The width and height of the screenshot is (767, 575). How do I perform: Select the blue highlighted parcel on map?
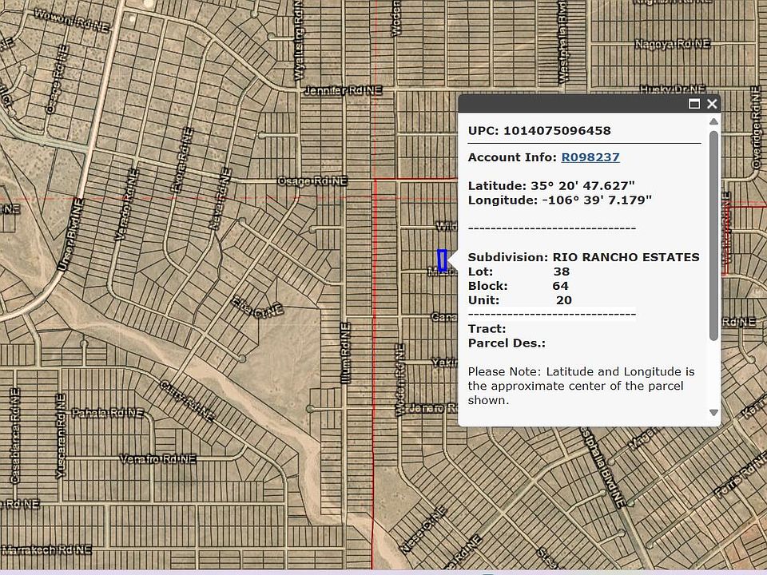442,260
